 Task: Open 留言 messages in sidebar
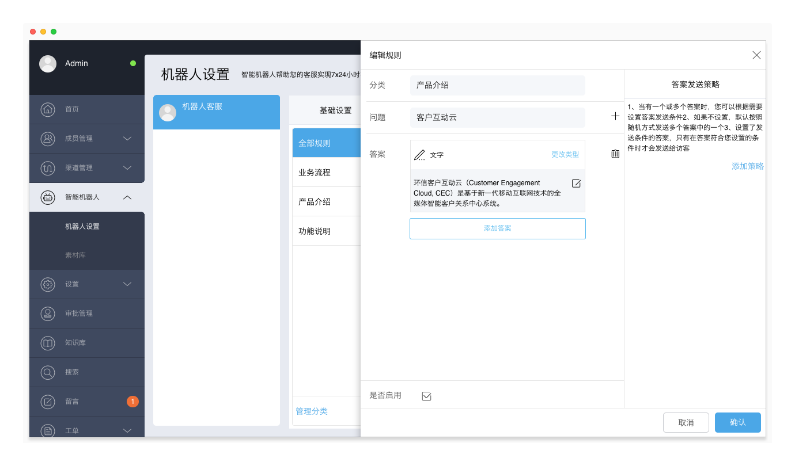point(72,402)
